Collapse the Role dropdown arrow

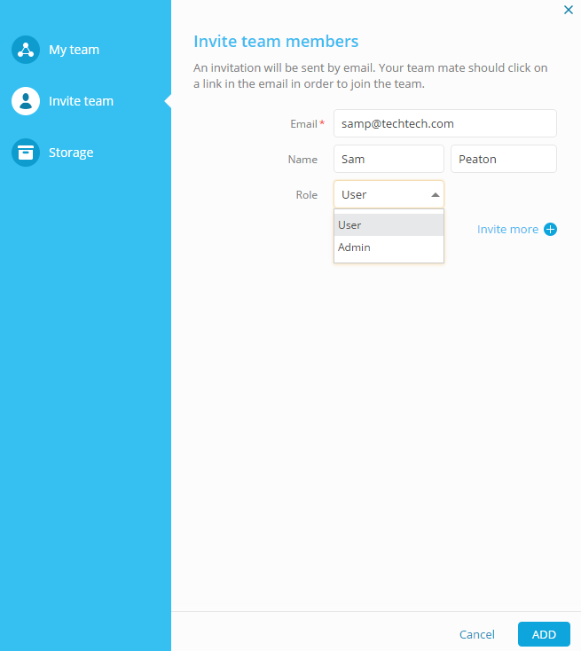point(436,195)
